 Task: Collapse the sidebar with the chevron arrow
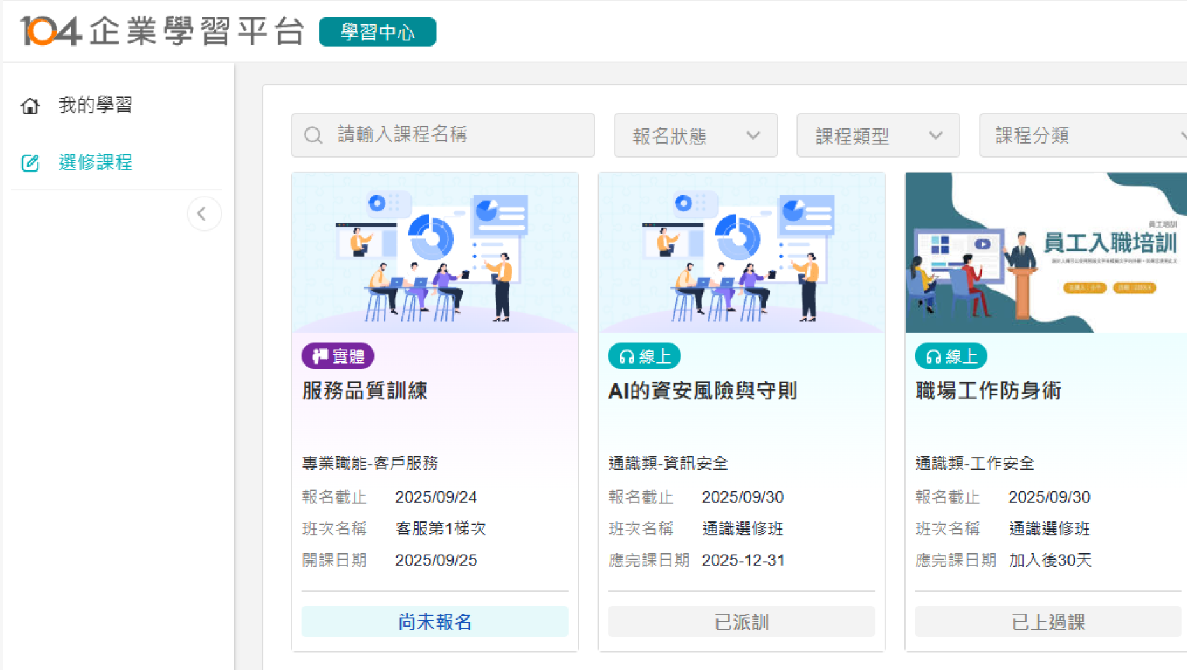pyautogui.click(x=204, y=214)
